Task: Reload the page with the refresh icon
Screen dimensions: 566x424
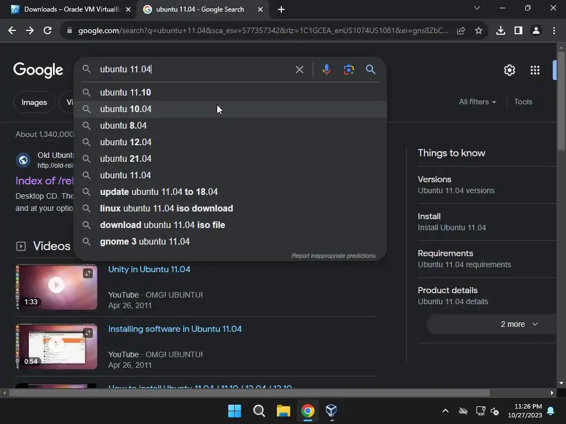Action: 48,31
